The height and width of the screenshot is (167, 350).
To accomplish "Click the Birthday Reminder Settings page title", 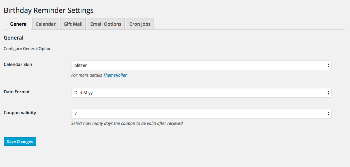I will [49, 10].
